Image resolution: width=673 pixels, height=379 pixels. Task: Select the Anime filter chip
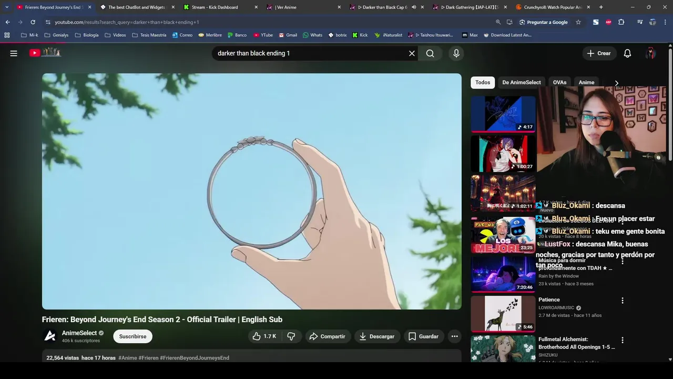586,82
